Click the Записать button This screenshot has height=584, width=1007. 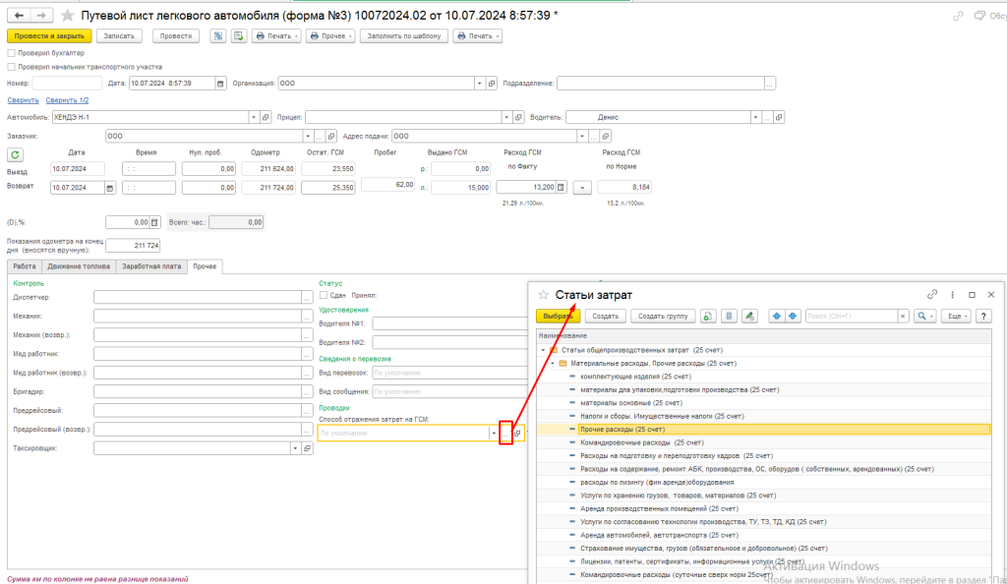pos(119,36)
